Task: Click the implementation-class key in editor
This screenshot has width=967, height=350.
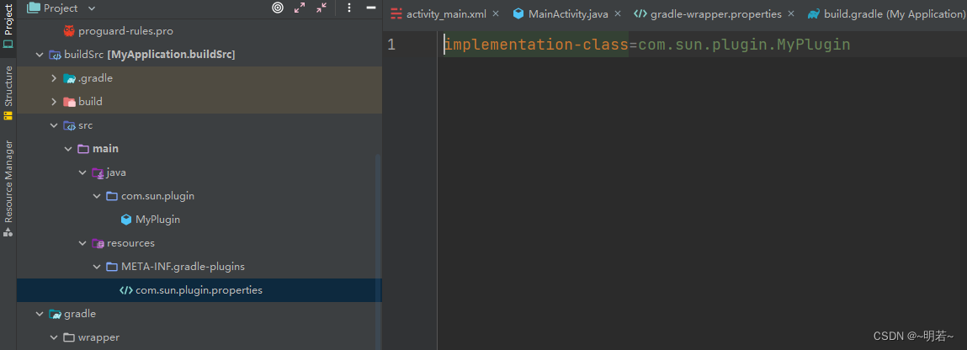Action: pyautogui.click(x=537, y=45)
